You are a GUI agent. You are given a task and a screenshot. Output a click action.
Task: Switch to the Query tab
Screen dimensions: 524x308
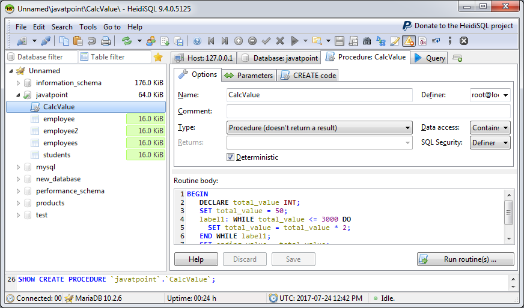[x=430, y=58]
